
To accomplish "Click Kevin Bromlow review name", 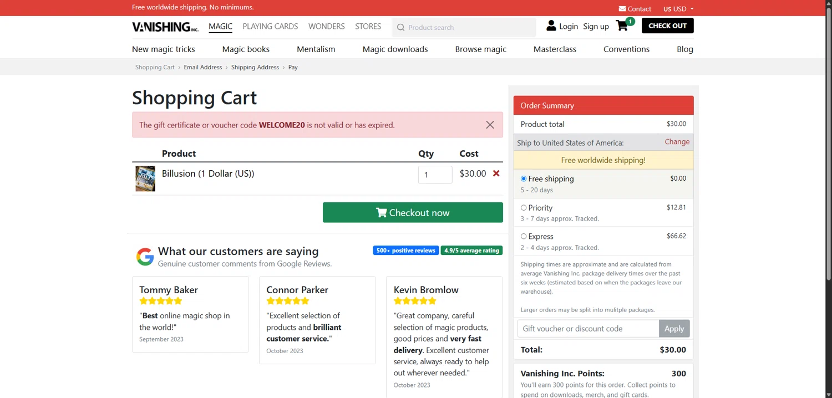I will 426,290.
